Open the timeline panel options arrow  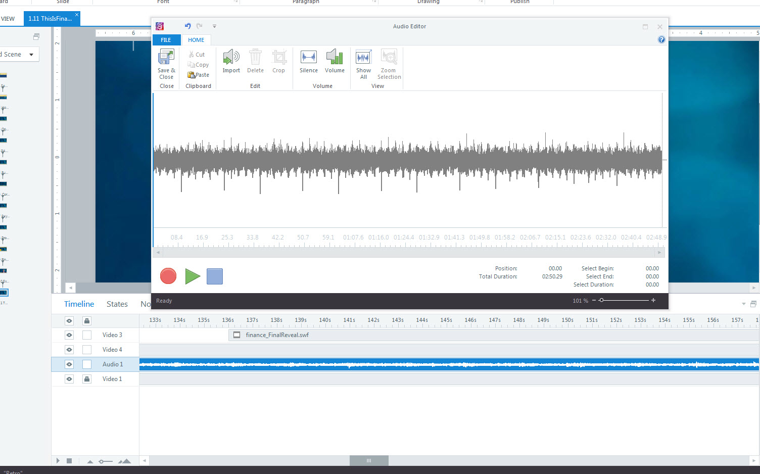point(743,304)
